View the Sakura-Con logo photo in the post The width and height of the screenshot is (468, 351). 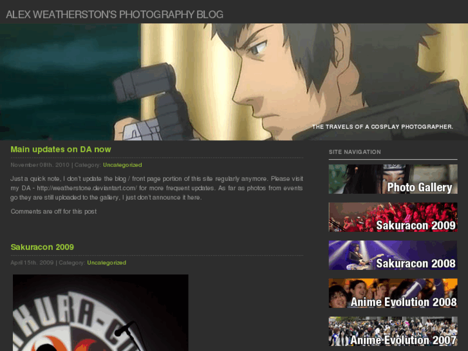coord(100,313)
